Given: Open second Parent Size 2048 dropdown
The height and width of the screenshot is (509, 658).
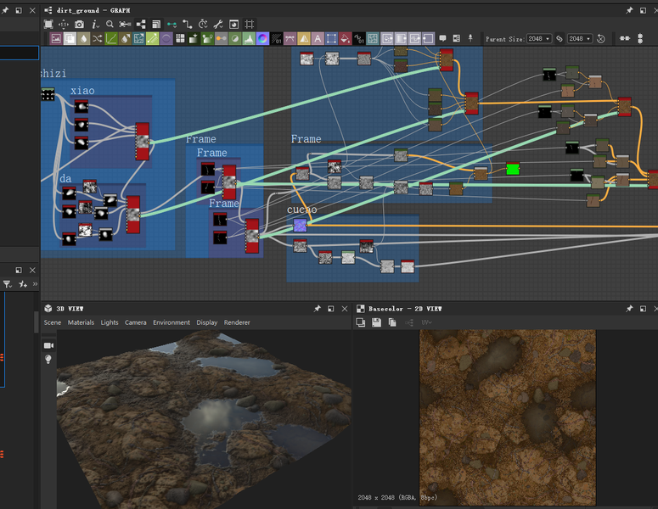Looking at the screenshot, I should coord(580,38).
